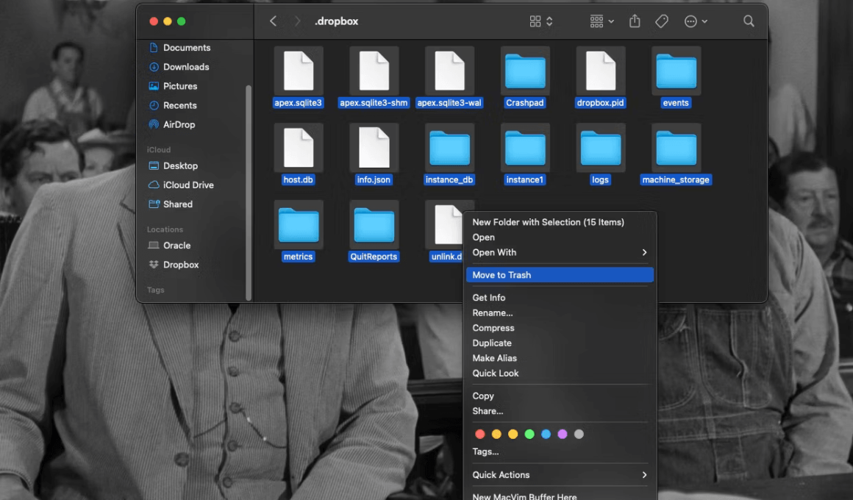Choose Move to Trash
This screenshot has width=853, height=500.
click(x=560, y=275)
